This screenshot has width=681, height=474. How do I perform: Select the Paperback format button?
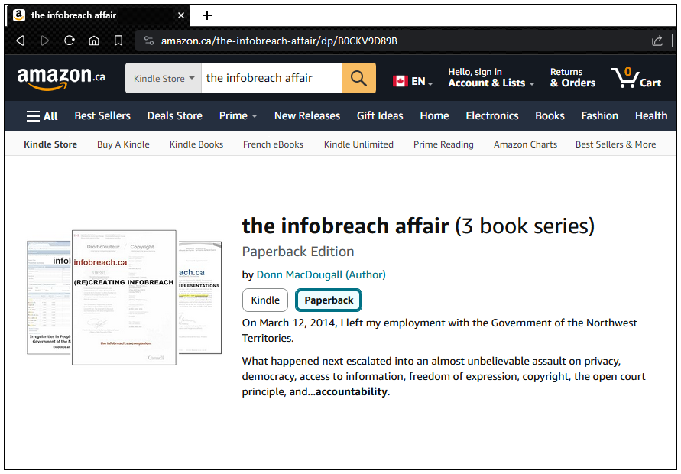tap(329, 300)
